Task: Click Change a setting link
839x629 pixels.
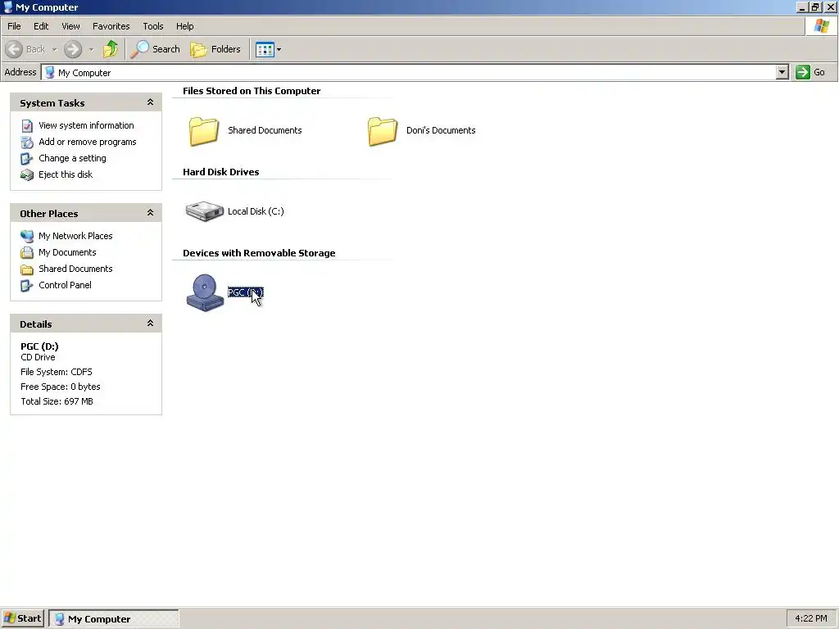Action: pos(72,158)
